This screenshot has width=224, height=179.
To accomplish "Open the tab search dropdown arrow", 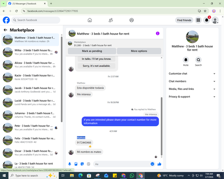I will pyautogui.click(x=3, y=4).
